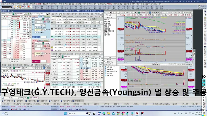Screen dimensions: 207x116
Task: Click the round gear settings icon in the toolbar
Action: coord(31,7)
